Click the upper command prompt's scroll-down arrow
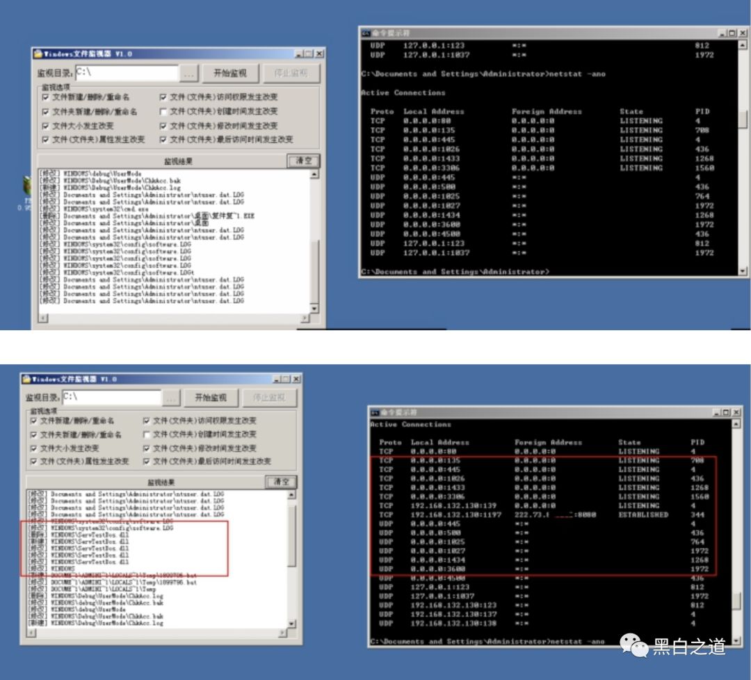 coord(743,271)
